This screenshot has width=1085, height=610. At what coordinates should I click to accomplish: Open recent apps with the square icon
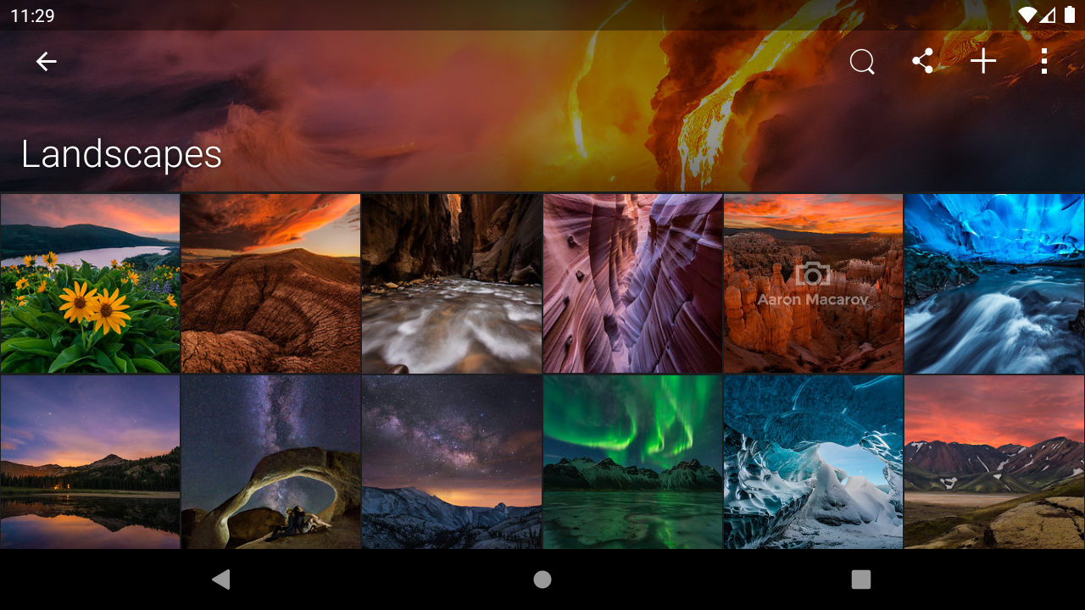861,579
